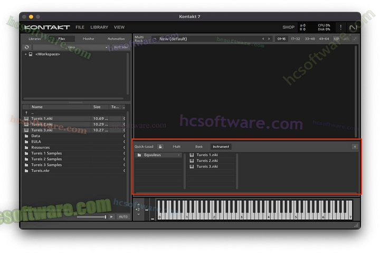380x253 pixels.
Task: Switch to the Monitor tab
Action: tap(88, 38)
